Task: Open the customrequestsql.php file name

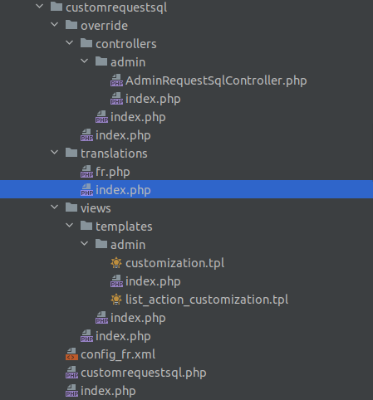Action: pyautogui.click(x=144, y=373)
